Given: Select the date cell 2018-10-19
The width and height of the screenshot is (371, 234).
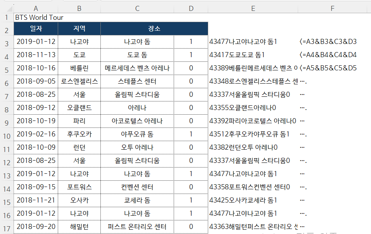Looking at the screenshot, I should pos(36,121).
